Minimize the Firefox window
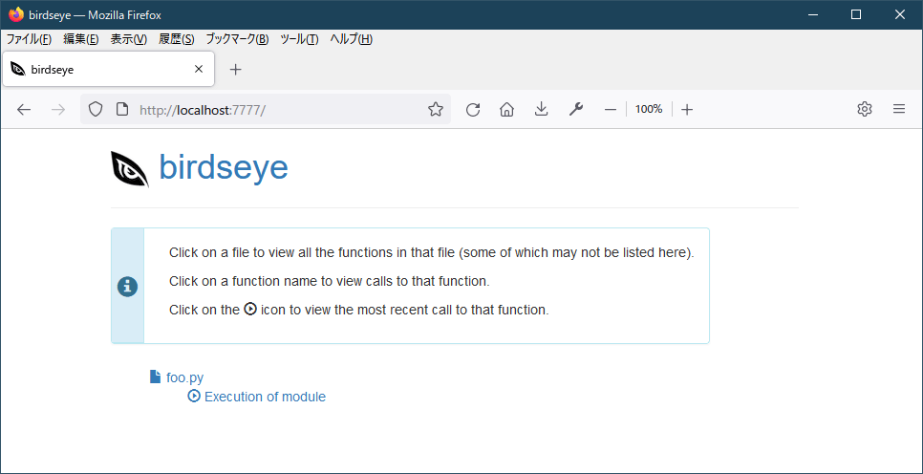This screenshot has width=923, height=474. tap(813, 14)
